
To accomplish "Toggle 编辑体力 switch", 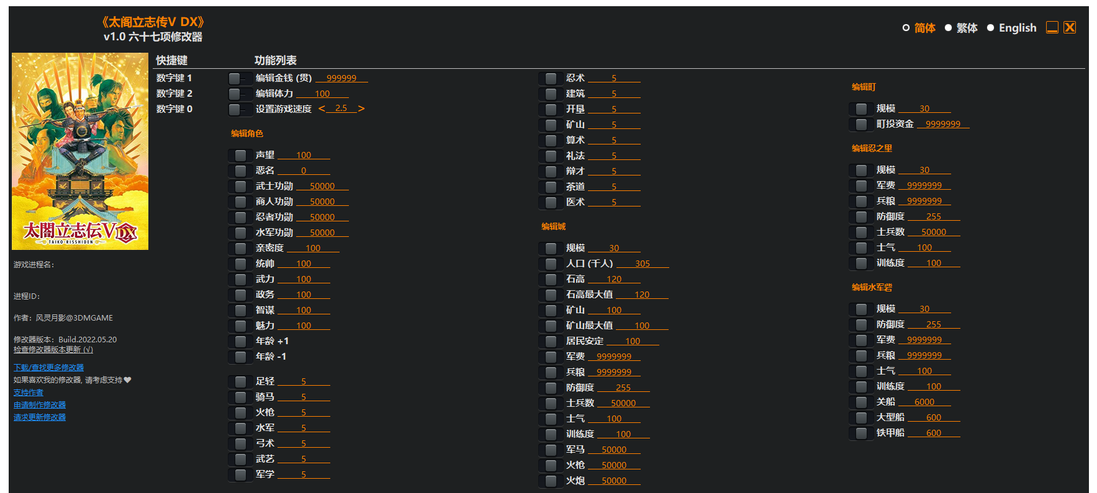I will tap(239, 94).
